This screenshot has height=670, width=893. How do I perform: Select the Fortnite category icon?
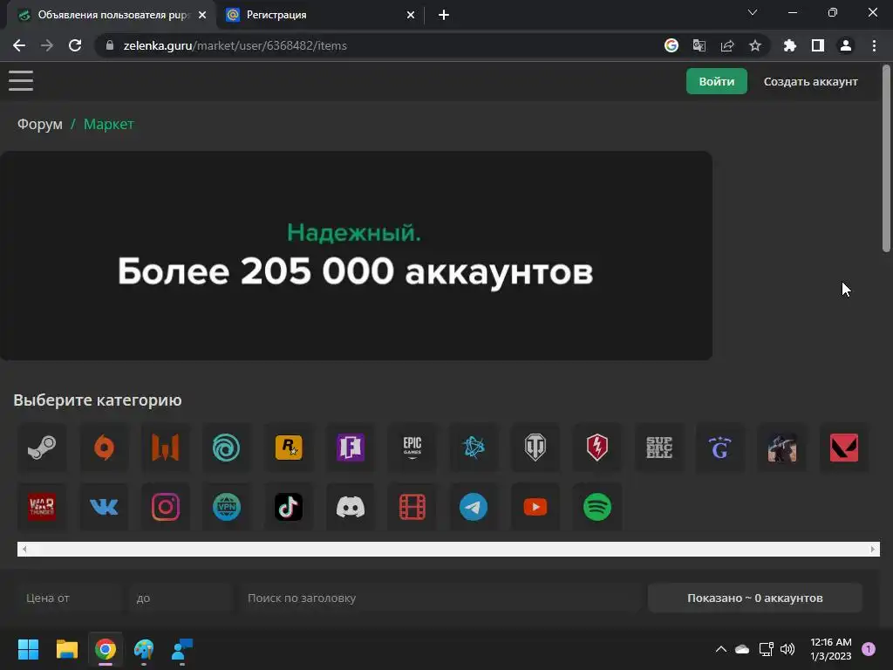pos(351,448)
